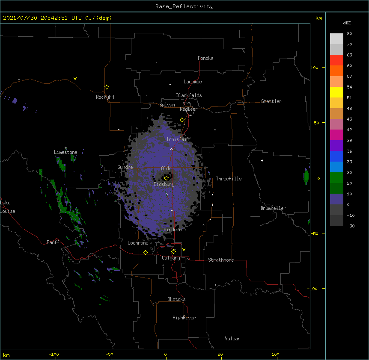Click the white plus marker northwest of Drumheller
The width and height of the screenshot is (369, 360).
coord(262,160)
